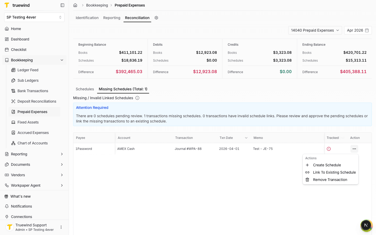Image resolution: width=376 pixels, height=235 pixels.
Task: Click the $405,388.11 ending balance difference
Action: click(353, 72)
